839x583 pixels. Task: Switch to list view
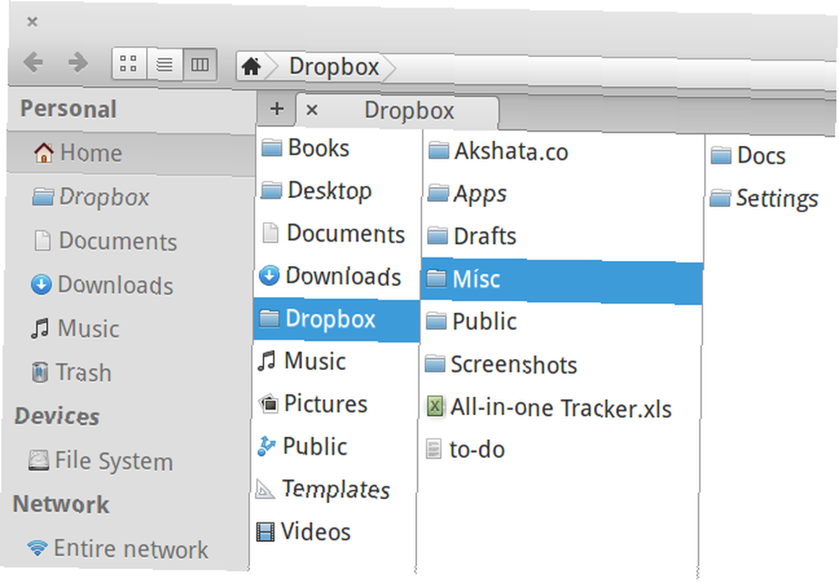coord(164,65)
